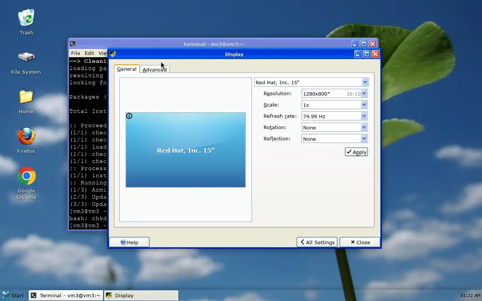The width and height of the screenshot is (482, 301).
Task: Maximize the Display window
Action: tap(367, 54)
